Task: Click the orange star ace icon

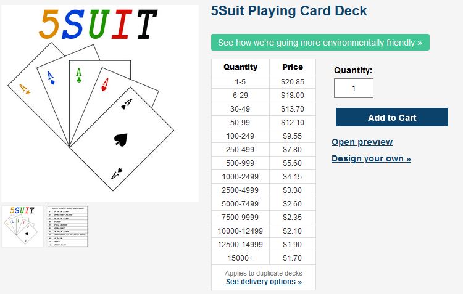Action: click(25, 89)
